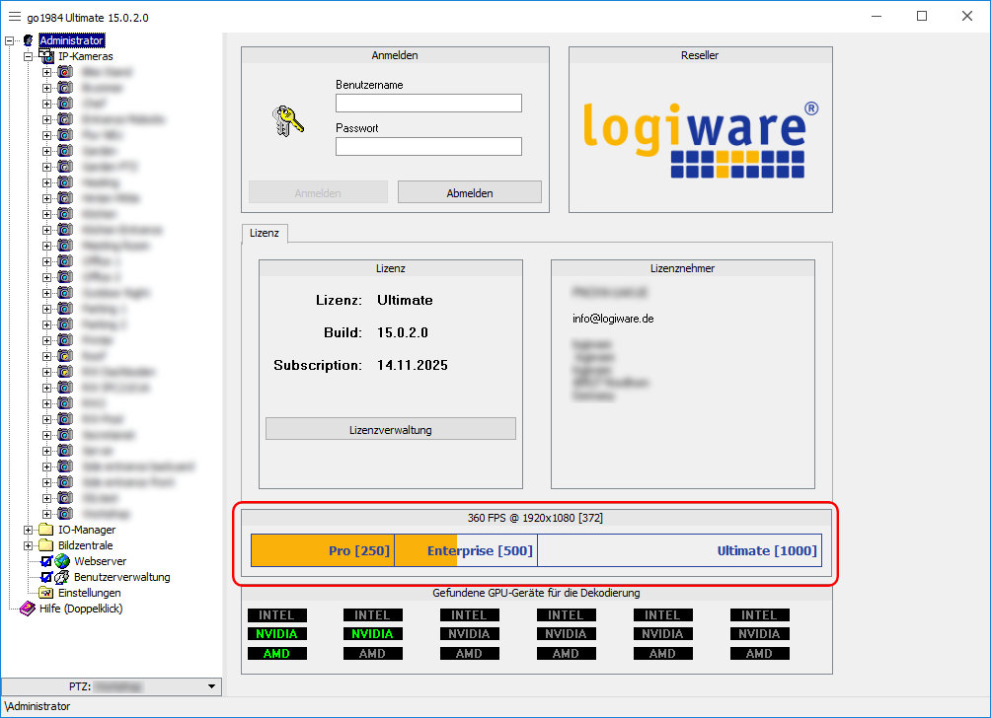Screen dimensions: 991x718
Task: Expand the IO-Manager folder node
Action: click(x=29, y=530)
